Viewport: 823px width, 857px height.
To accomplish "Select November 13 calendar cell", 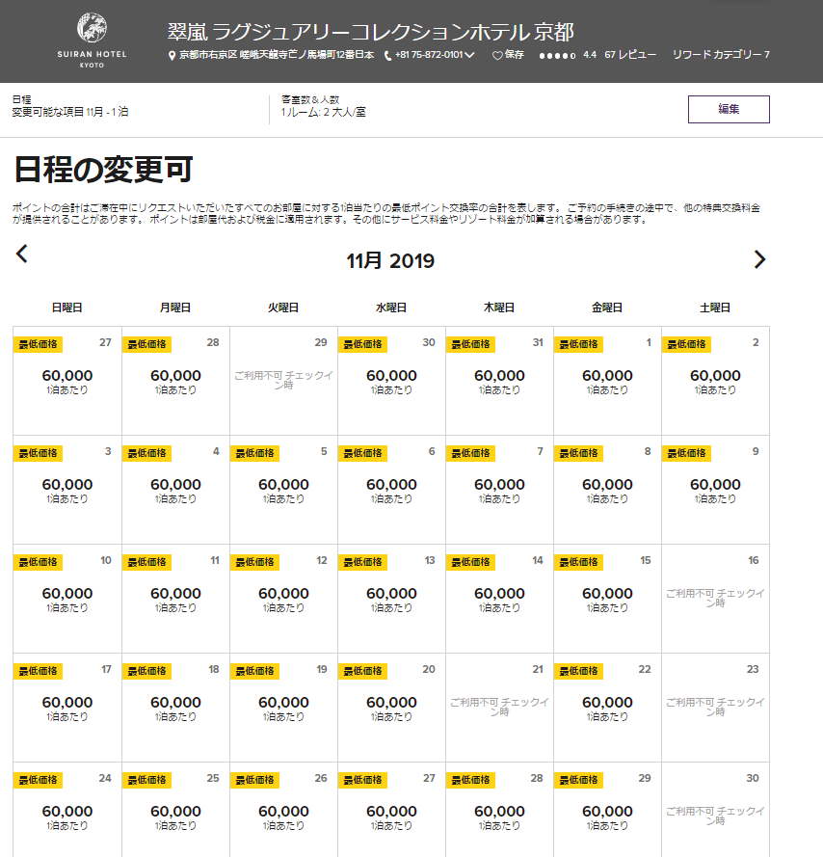I will (x=391, y=599).
